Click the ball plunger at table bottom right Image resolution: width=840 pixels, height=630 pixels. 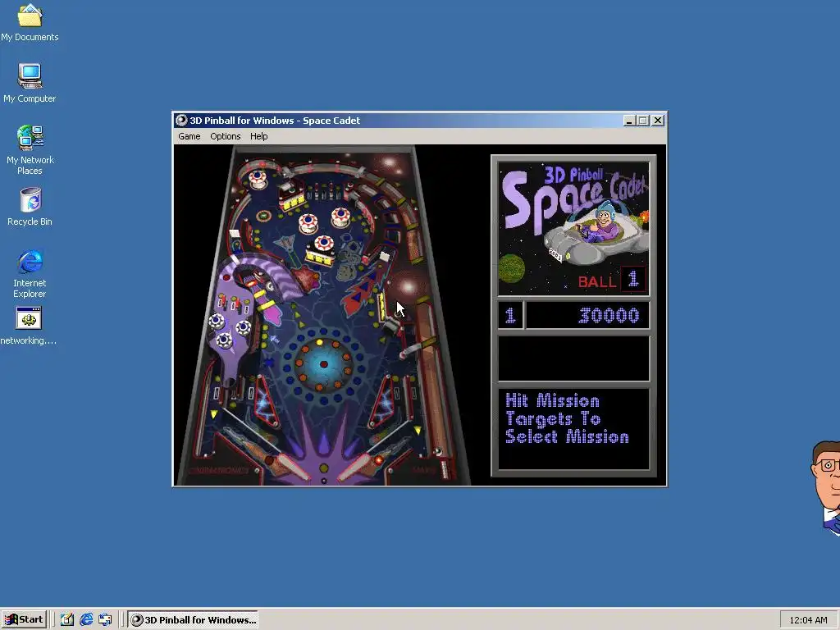click(444, 468)
